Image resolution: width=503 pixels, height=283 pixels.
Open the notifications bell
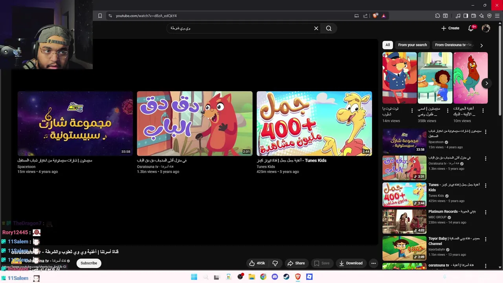tap(471, 28)
